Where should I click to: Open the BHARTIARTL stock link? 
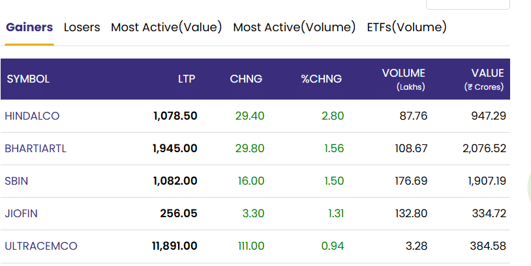point(36,148)
